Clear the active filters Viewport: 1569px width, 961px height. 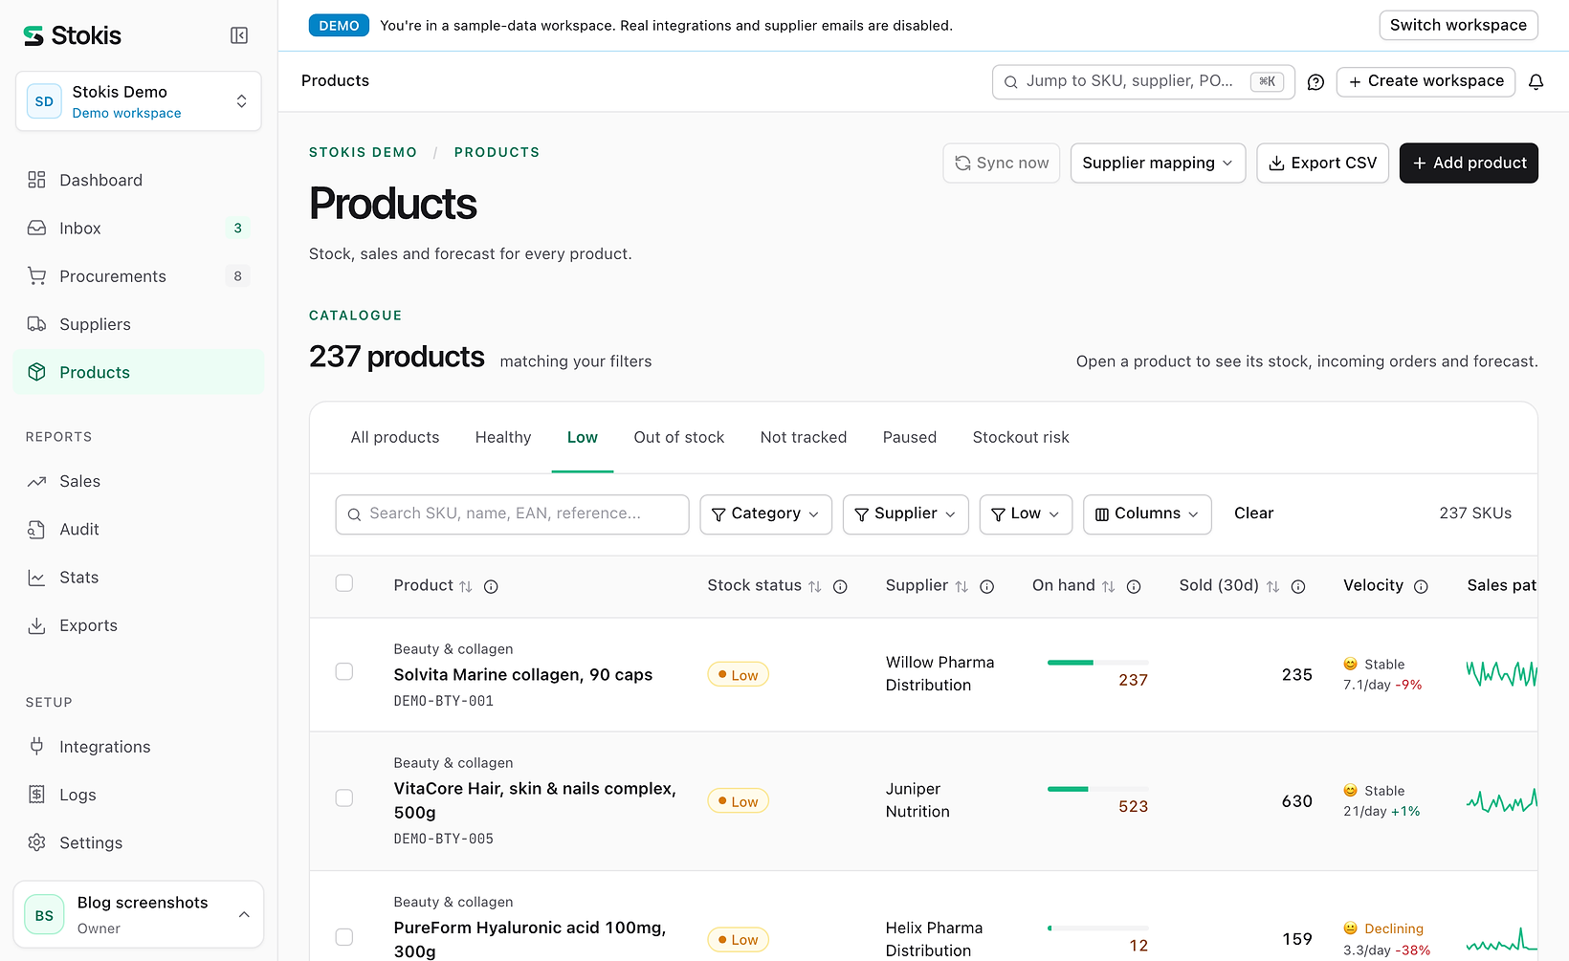coord(1253,513)
